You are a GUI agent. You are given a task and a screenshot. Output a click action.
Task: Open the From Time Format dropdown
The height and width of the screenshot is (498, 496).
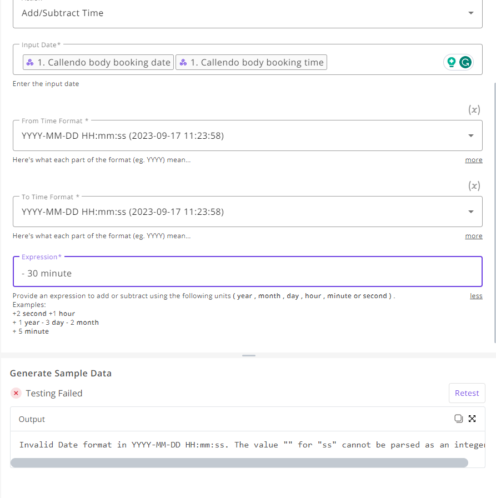click(248, 135)
